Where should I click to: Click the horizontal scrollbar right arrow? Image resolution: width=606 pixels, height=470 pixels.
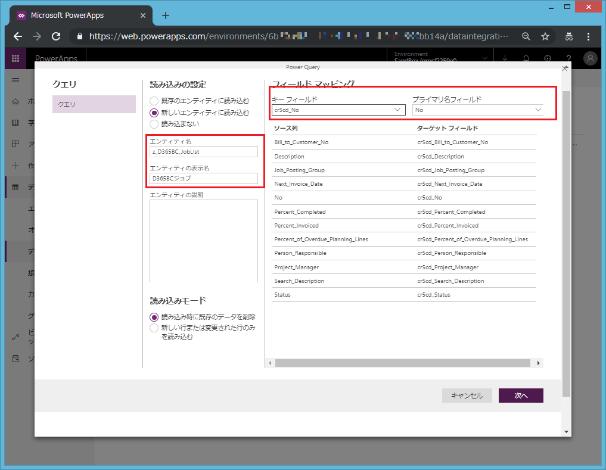pos(538,363)
